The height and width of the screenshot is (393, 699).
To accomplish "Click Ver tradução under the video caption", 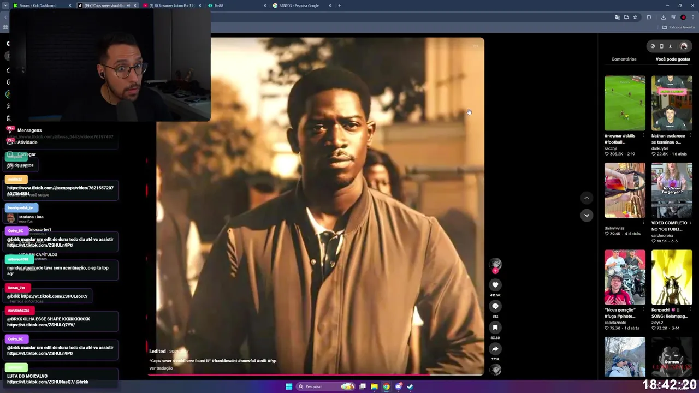I will click(161, 368).
